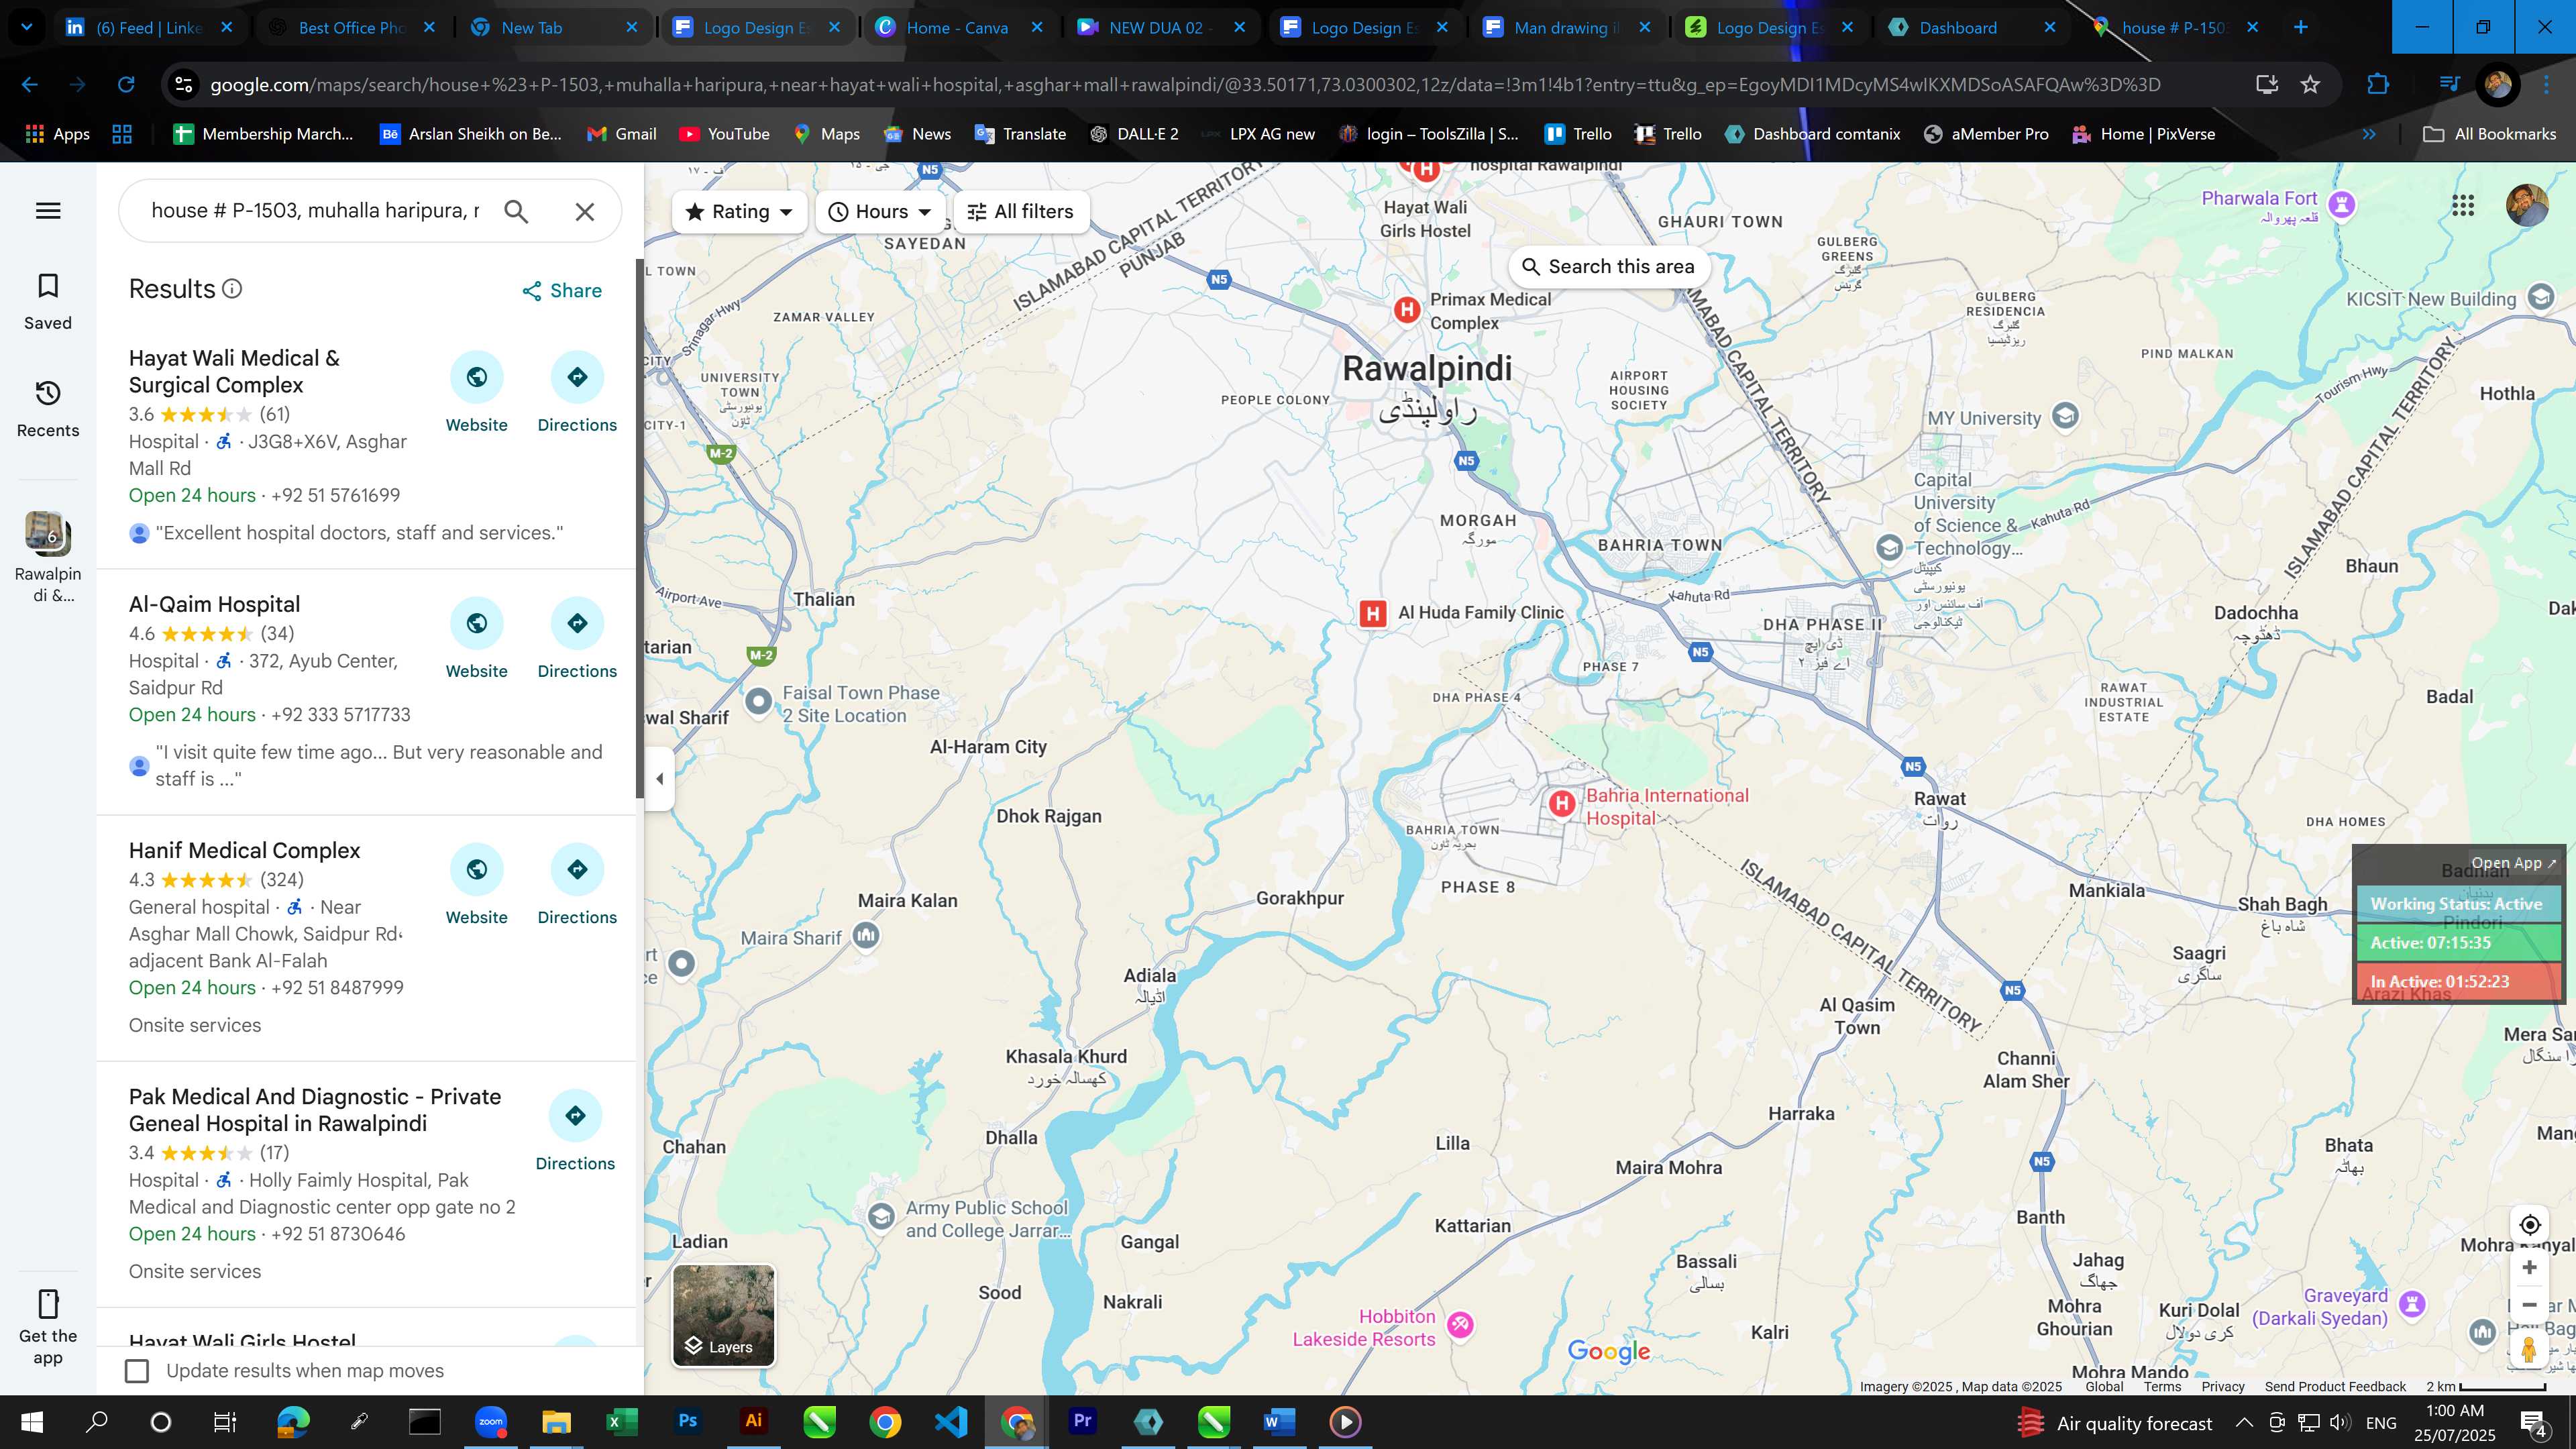The width and height of the screenshot is (2576, 1449).
Task: Click the Get the app icon
Action: [48, 1304]
